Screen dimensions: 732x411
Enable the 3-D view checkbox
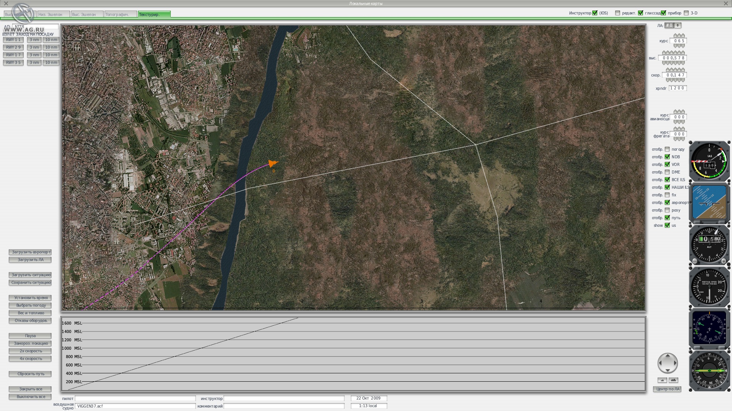[x=686, y=13]
